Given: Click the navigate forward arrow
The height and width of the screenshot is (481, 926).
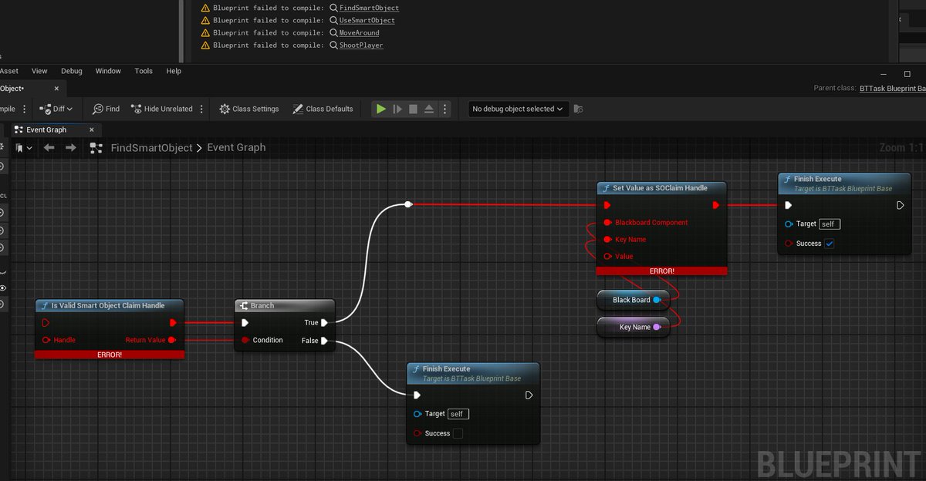Looking at the screenshot, I should (70, 147).
